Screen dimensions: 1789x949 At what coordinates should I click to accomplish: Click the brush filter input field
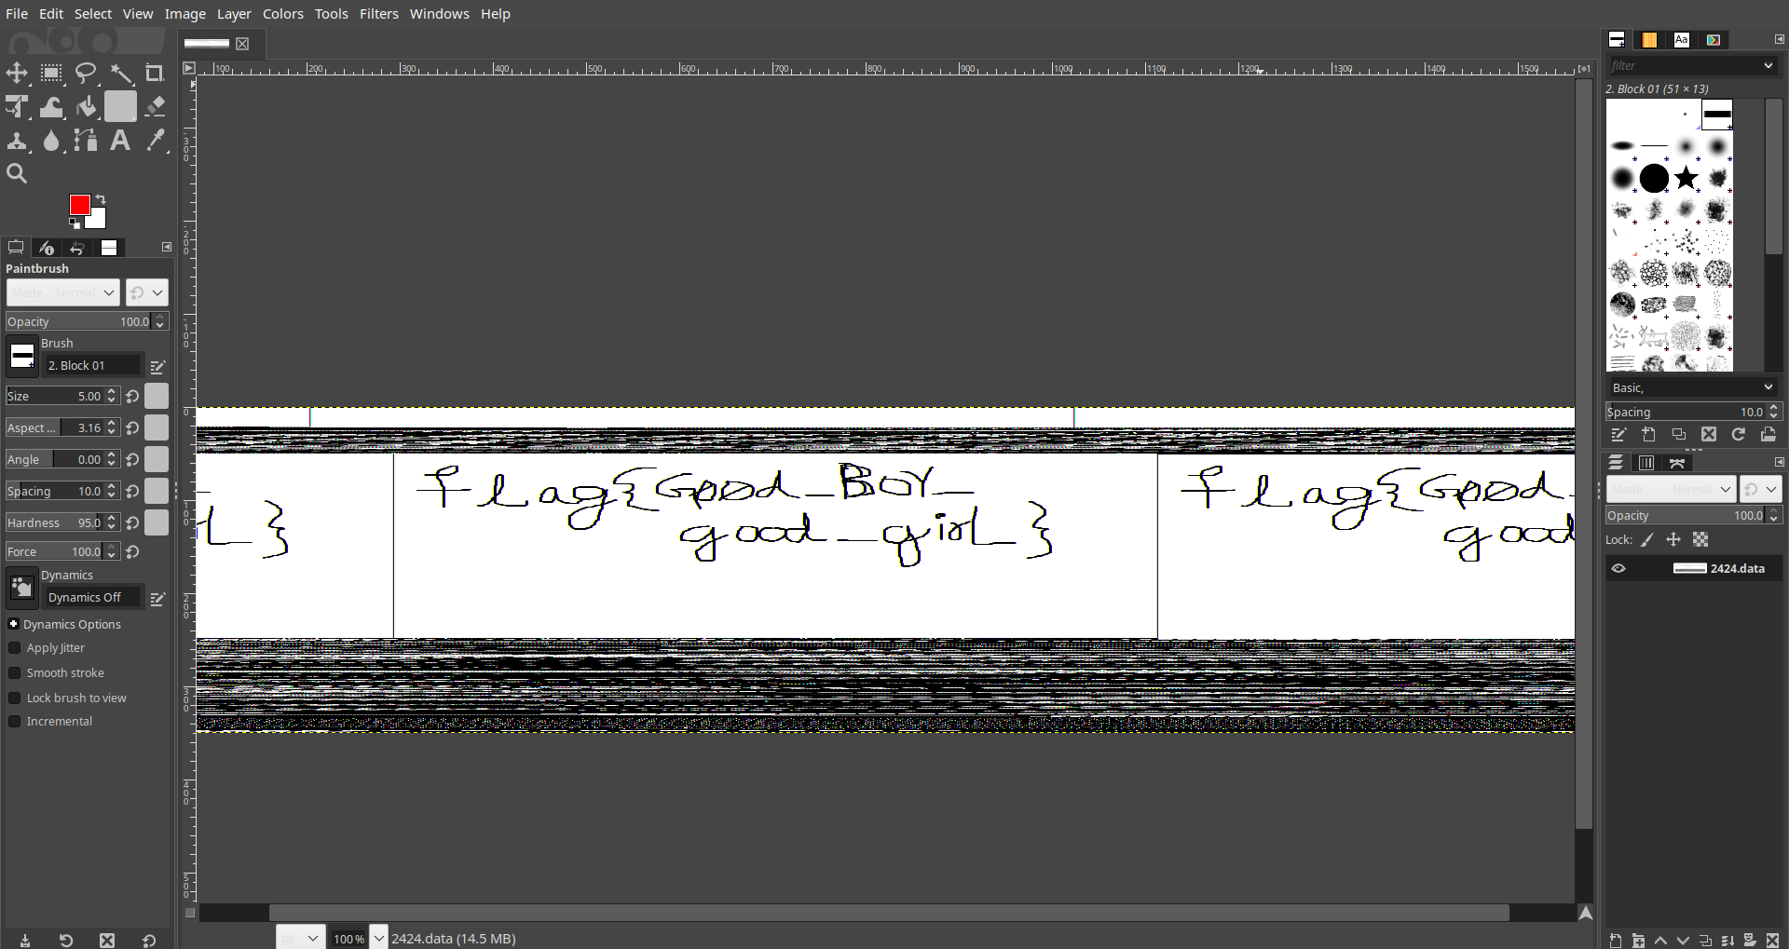tap(1686, 66)
